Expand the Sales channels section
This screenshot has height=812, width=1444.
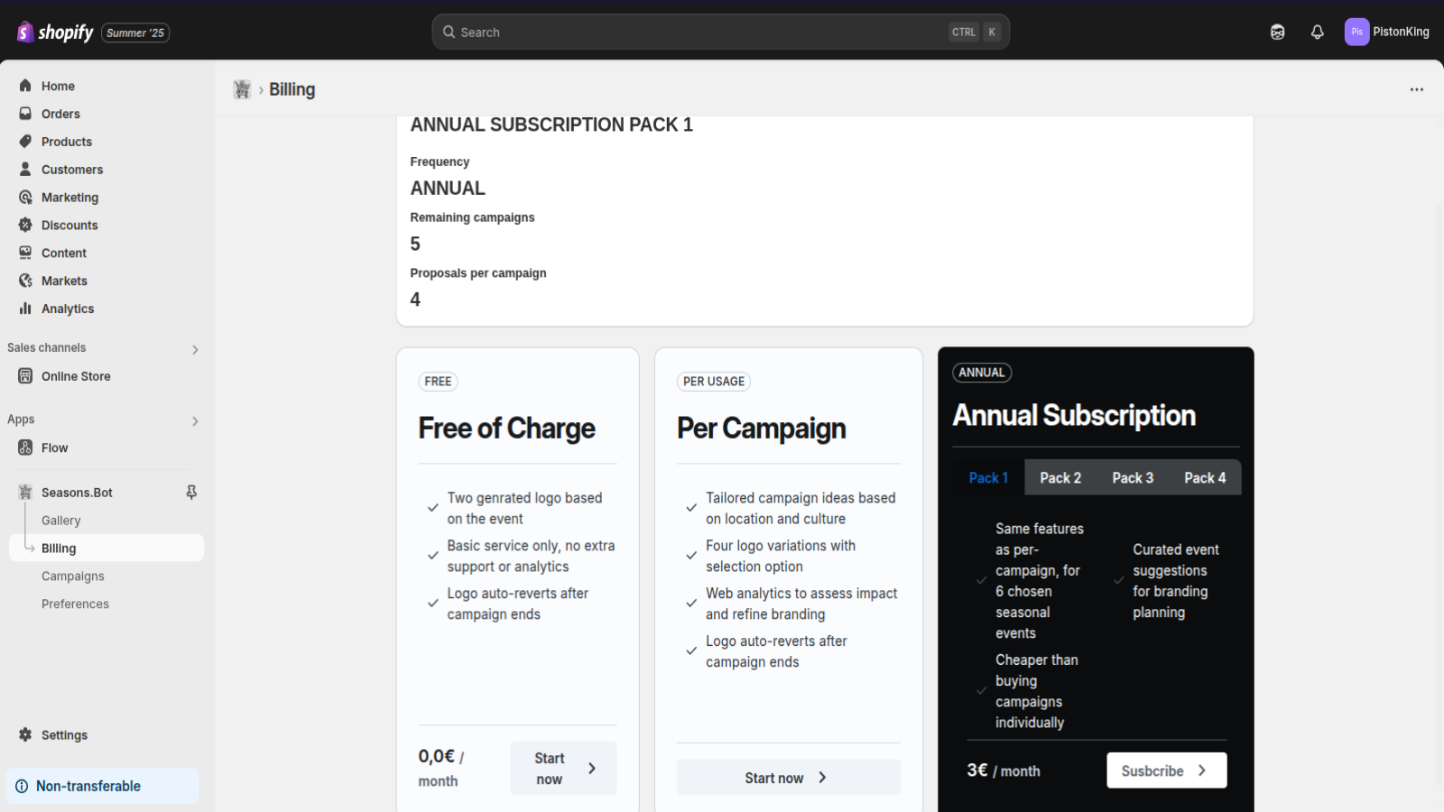click(195, 349)
